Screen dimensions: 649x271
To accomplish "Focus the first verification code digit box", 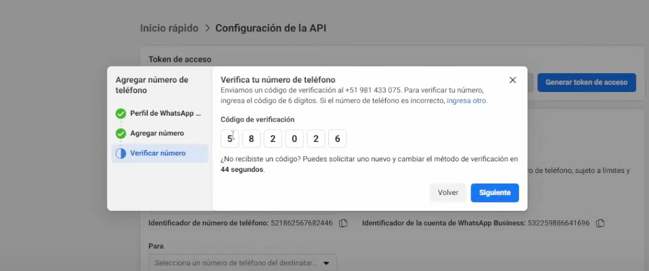I will [230, 139].
